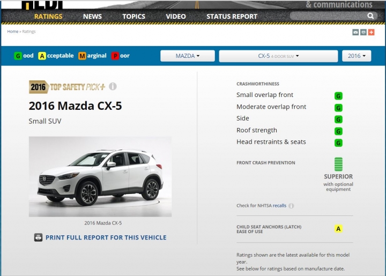
Task: Open the STATUS REPORT menu item
Action: pos(232,16)
